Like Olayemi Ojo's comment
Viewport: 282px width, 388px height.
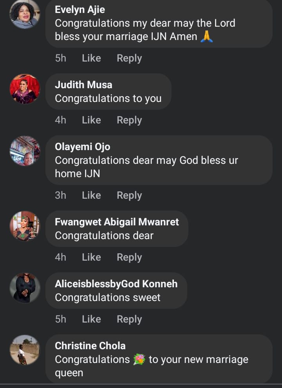click(x=91, y=196)
